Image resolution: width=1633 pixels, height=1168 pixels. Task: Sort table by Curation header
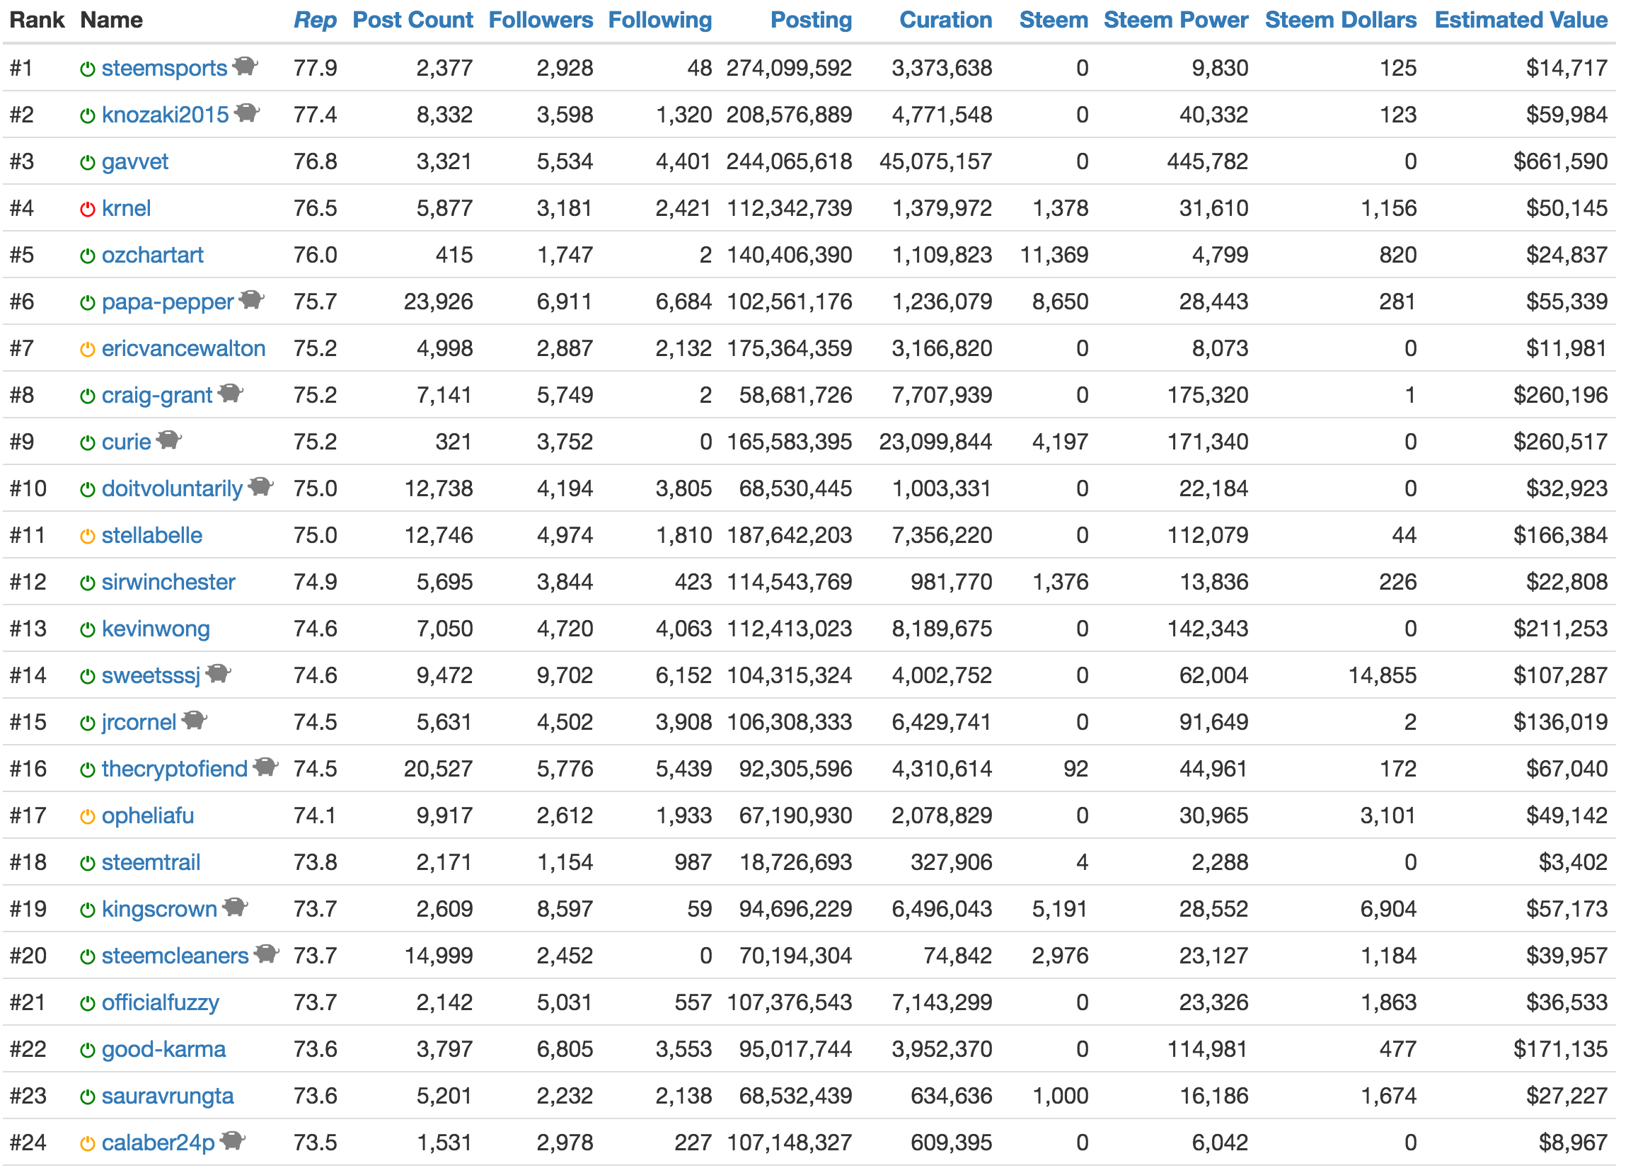coord(946,20)
